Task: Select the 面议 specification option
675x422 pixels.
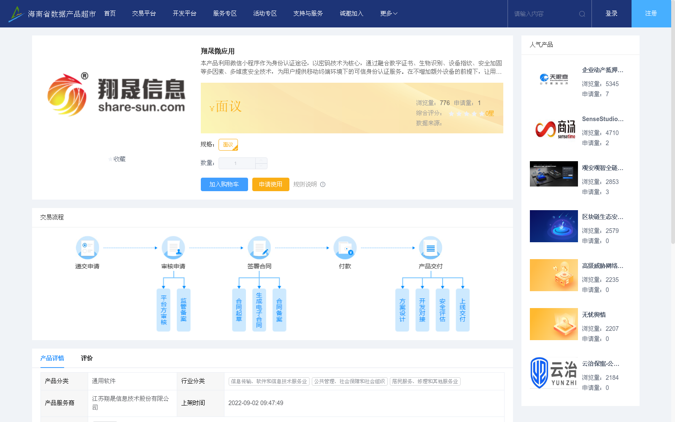Action: tap(228, 145)
